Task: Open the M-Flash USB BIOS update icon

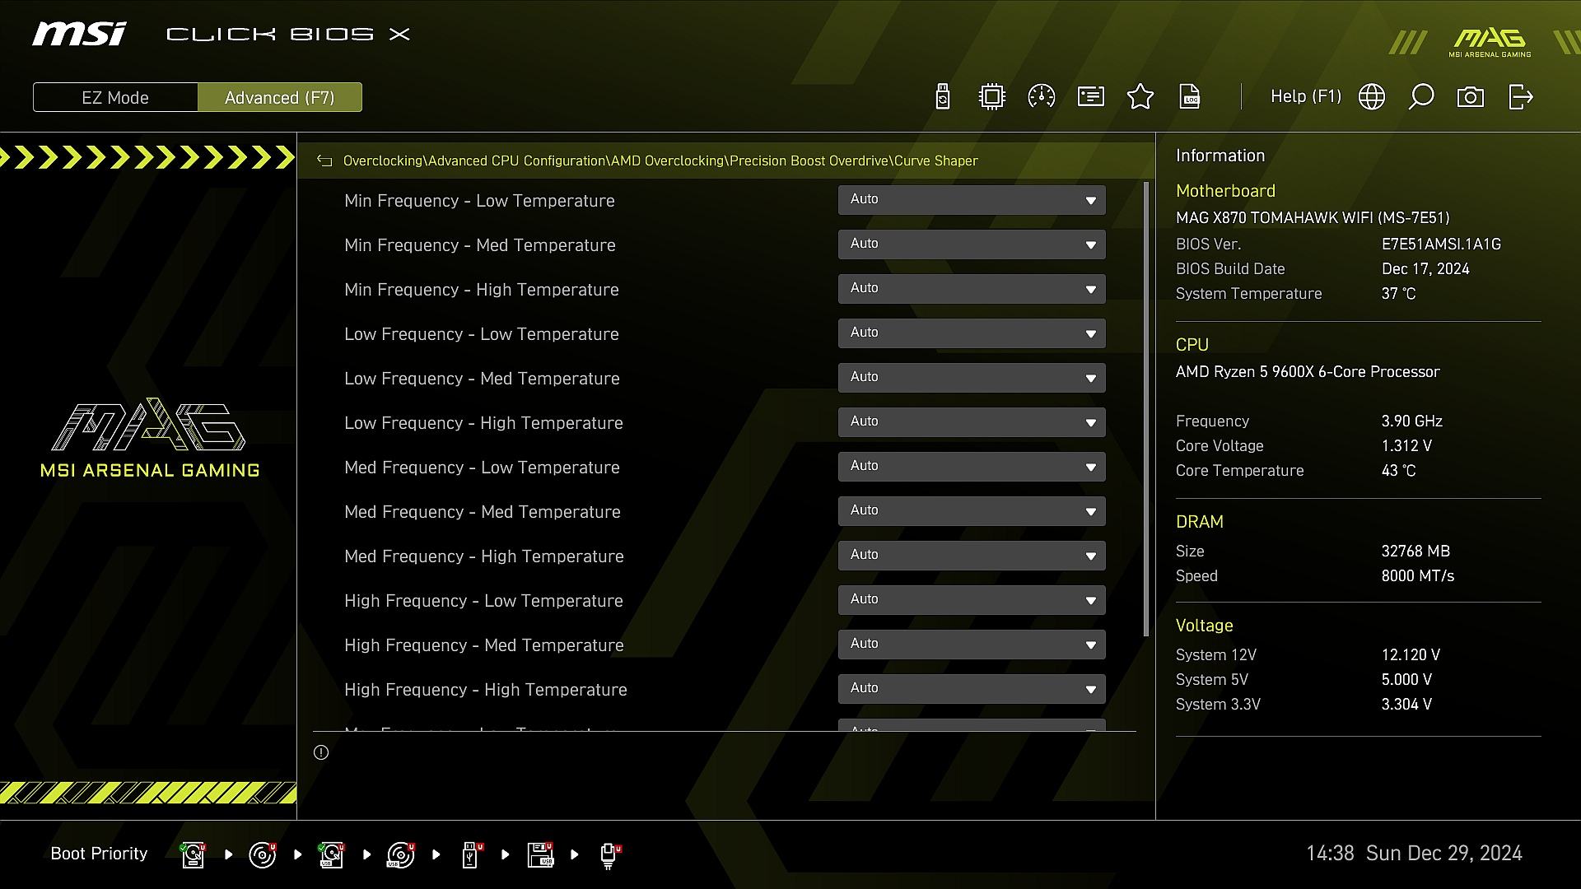Action: [943, 97]
